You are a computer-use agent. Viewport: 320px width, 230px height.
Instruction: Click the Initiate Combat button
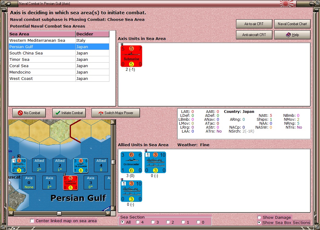[x=69, y=113]
